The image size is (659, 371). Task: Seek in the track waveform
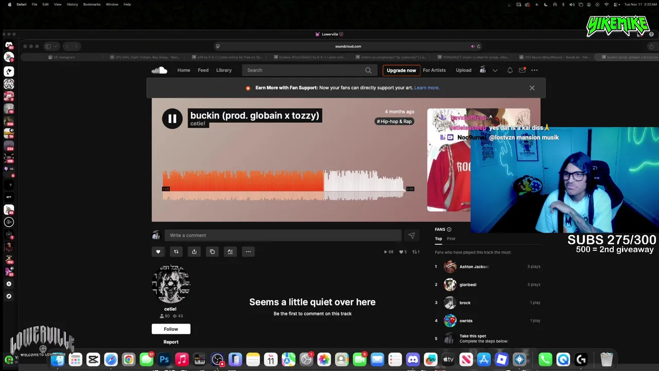pos(283,184)
